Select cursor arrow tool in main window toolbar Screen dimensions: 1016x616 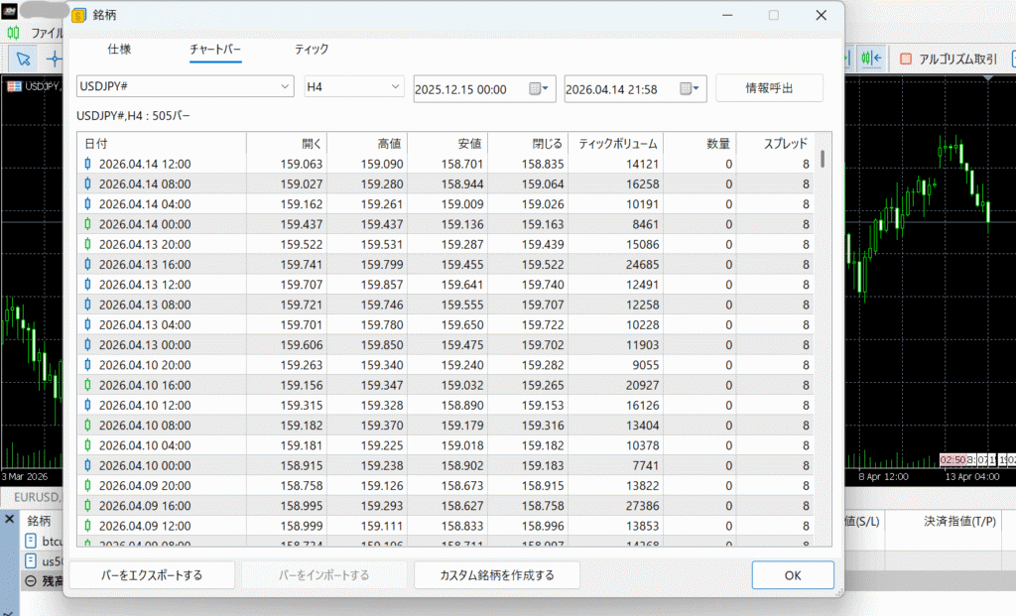pos(24,59)
